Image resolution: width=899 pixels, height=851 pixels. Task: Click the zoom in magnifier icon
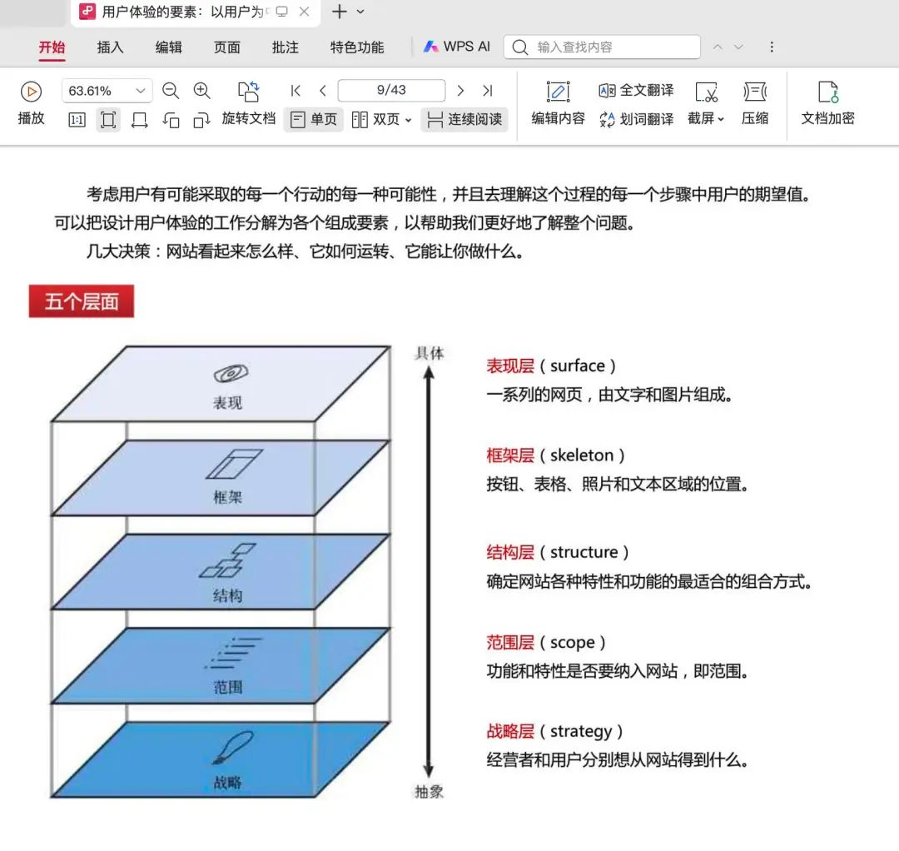[201, 91]
